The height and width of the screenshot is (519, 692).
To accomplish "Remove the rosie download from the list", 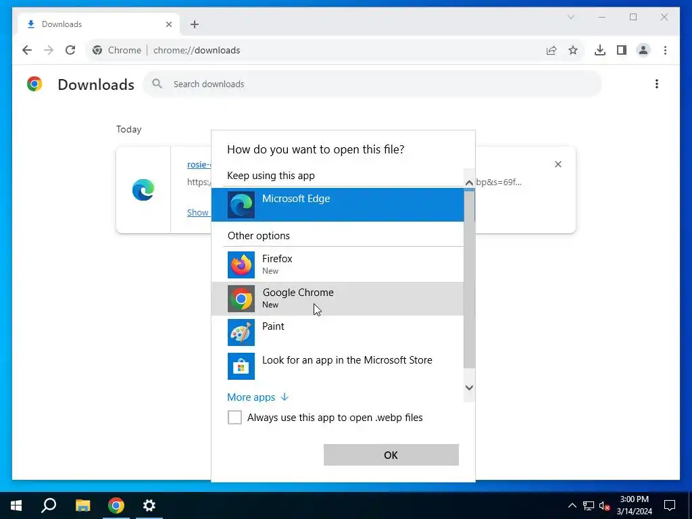I will 558,164.
